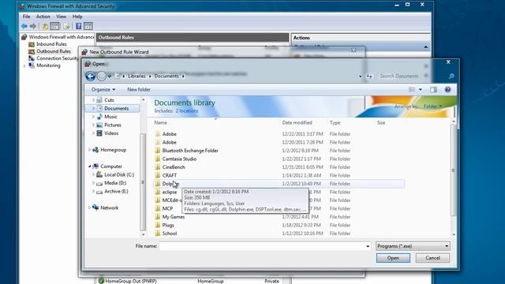This screenshot has width=505, height=284.
Task: Click the Cancel button
Action: [x=432, y=258]
